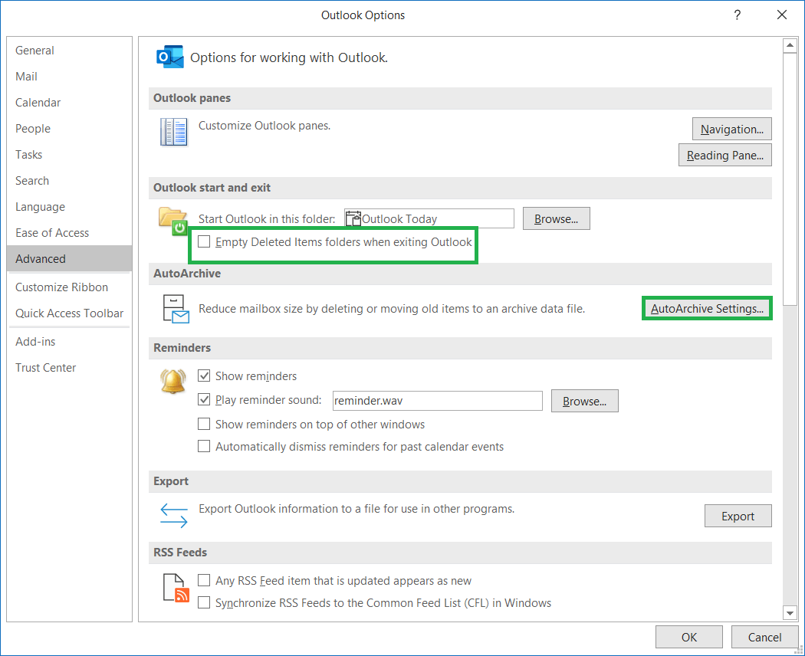Click the scrollbar up arrow
Image resolution: width=805 pixels, height=656 pixels.
coord(790,45)
